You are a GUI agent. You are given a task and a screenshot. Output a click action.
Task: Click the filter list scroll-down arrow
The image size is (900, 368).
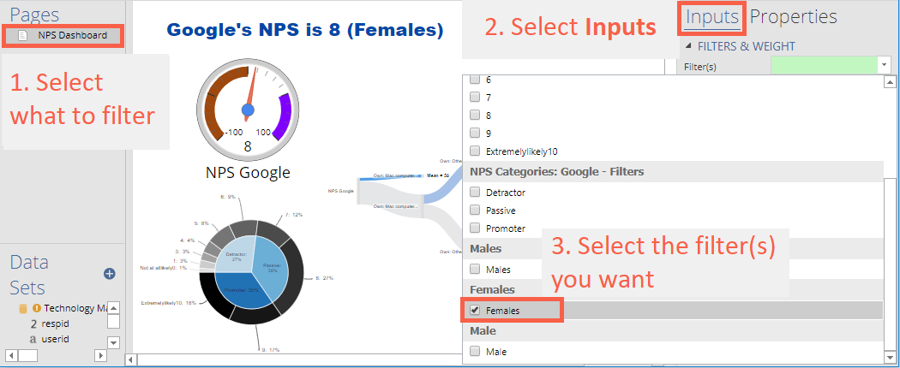tap(889, 357)
